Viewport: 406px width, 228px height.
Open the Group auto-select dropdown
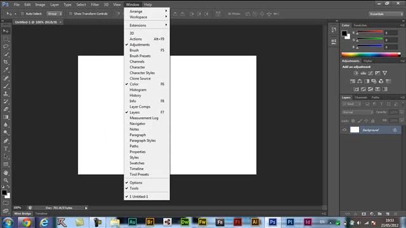(x=55, y=14)
